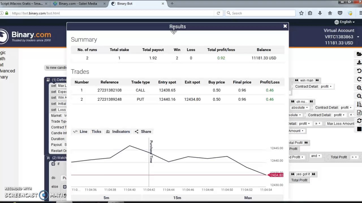Open a new browser tab
This screenshot has width=362, height=203.
tap(172, 4)
